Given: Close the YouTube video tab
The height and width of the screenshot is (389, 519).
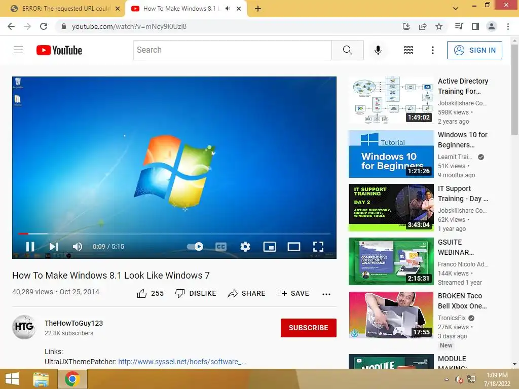Looking at the screenshot, I should 239,9.
